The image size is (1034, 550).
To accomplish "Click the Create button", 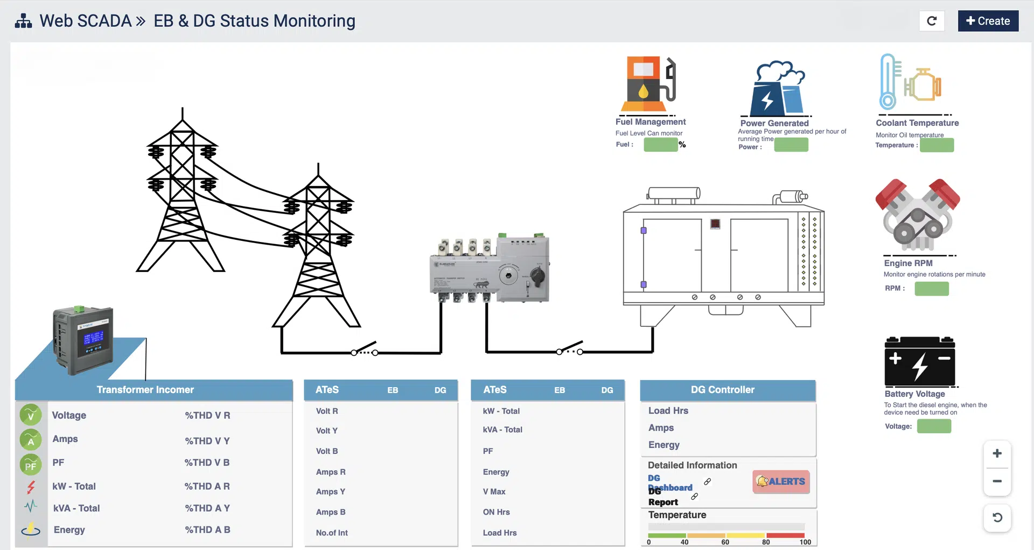I will click(x=988, y=21).
